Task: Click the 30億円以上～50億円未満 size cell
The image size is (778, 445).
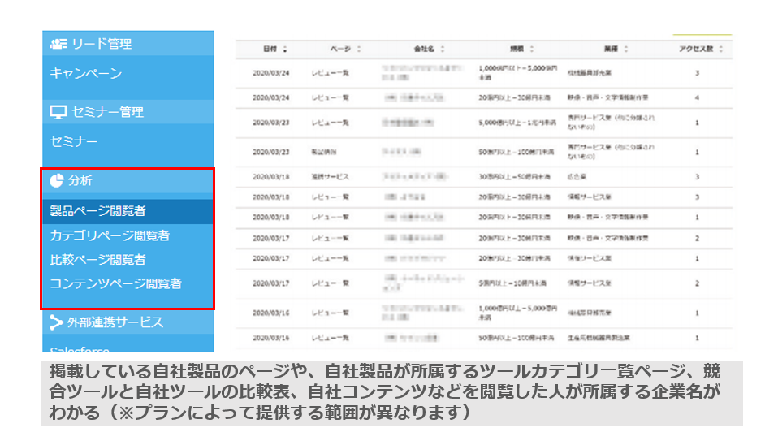Action: click(514, 177)
